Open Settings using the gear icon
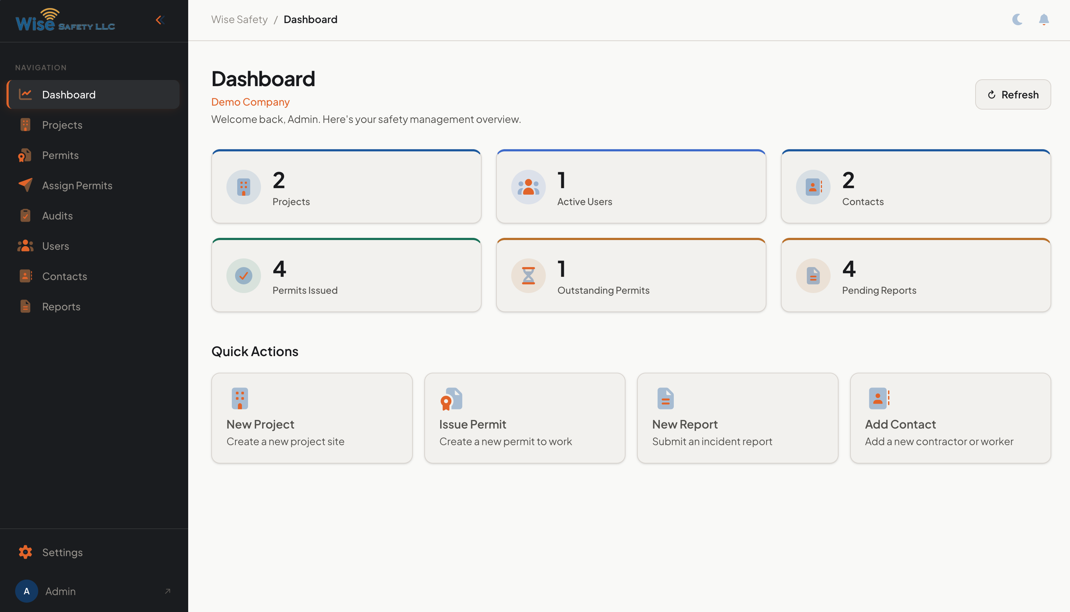The height and width of the screenshot is (612, 1070). click(25, 552)
